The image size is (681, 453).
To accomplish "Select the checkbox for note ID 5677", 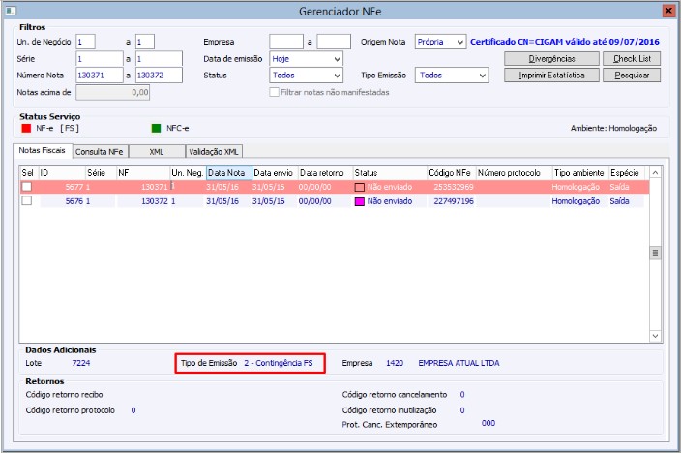I will click(27, 187).
